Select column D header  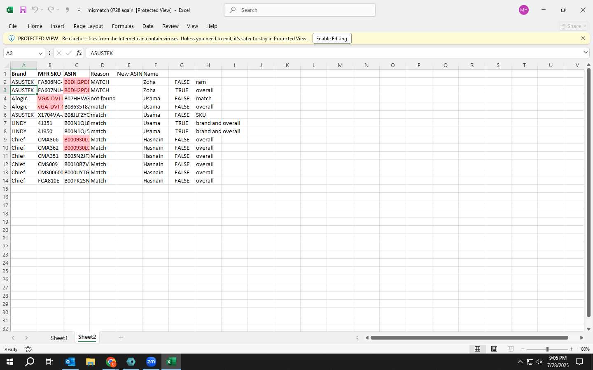click(103, 65)
